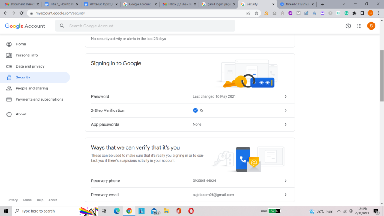Open the Chrome profile S avatar
Viewport: 384px width, 216px height.
pos(370,13)
